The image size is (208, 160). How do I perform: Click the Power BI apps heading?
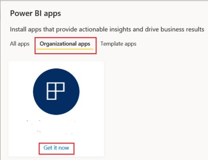click(x=36, y=13)
